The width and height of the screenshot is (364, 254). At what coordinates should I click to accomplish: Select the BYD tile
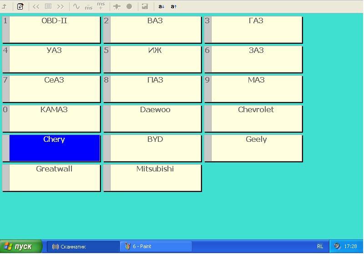(x=152, y=148)
